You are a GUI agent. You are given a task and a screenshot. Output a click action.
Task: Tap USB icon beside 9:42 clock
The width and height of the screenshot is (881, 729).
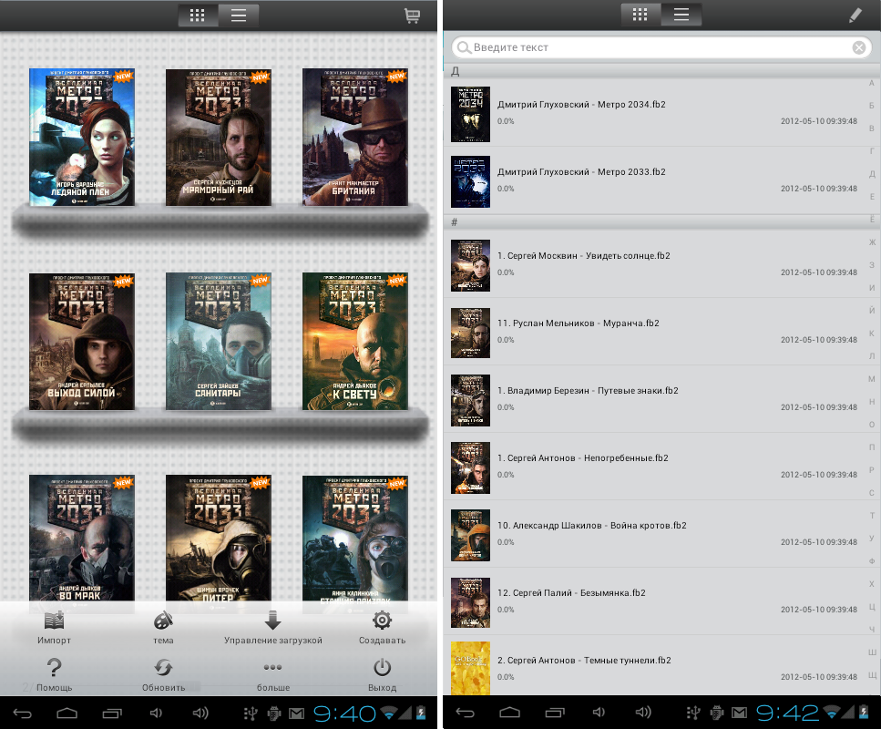[693, 714]
